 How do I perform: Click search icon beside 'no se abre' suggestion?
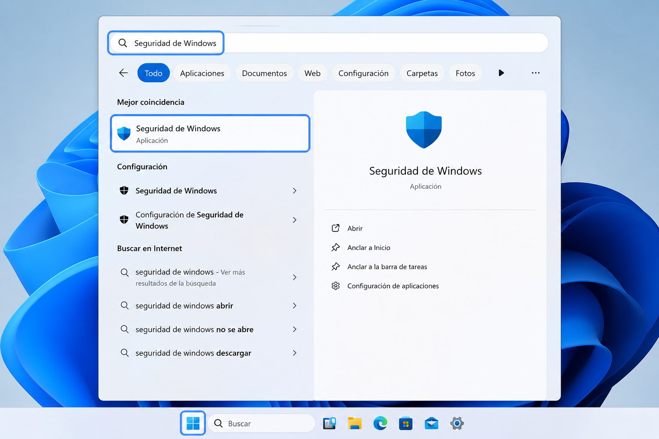(124, 329)
